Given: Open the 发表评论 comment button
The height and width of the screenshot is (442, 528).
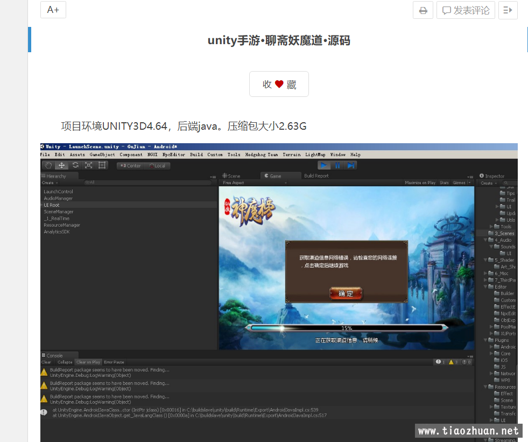Looking at the screenshot, I should coord(466,10).
